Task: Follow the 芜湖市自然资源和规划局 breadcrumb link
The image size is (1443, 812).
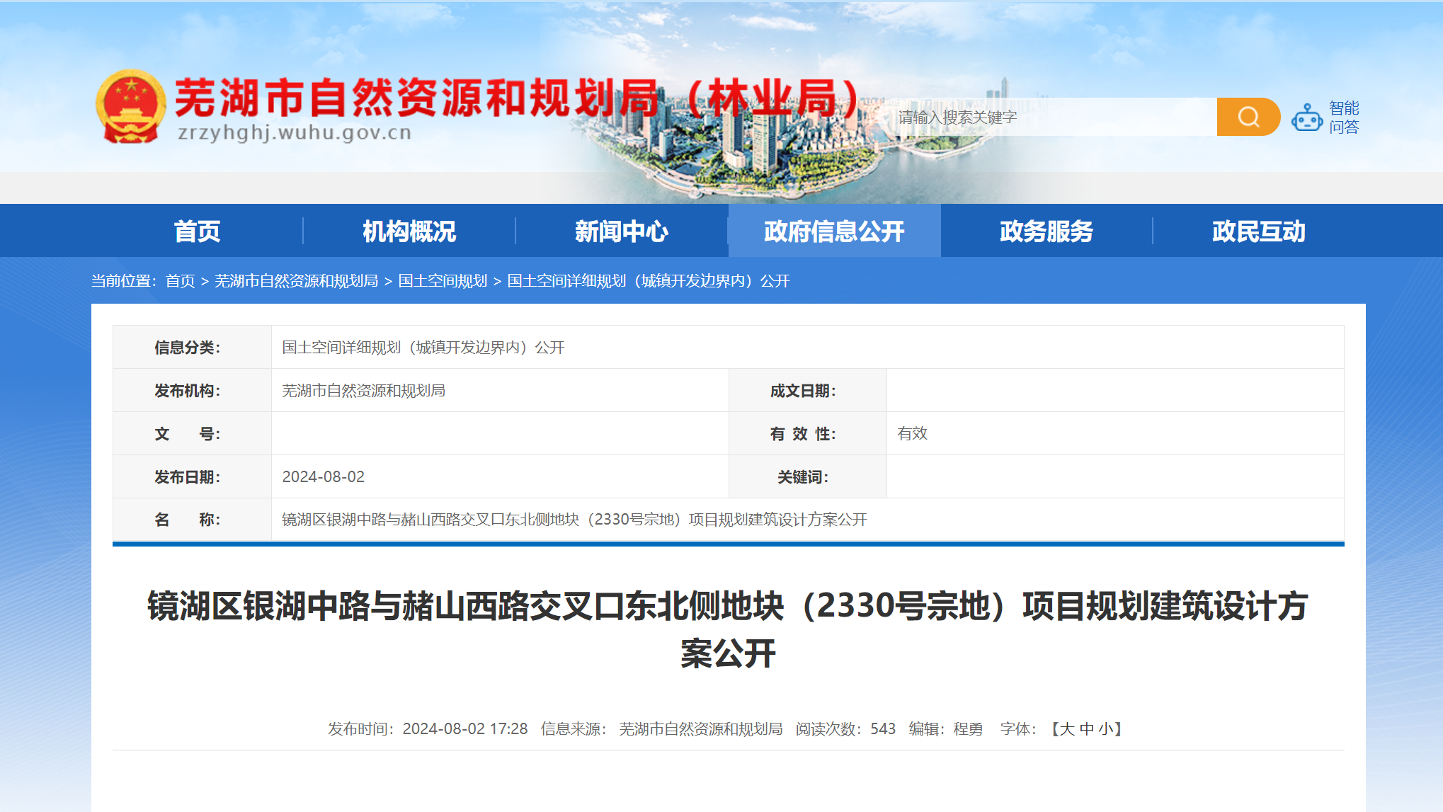Action: [x=296, y=281]
